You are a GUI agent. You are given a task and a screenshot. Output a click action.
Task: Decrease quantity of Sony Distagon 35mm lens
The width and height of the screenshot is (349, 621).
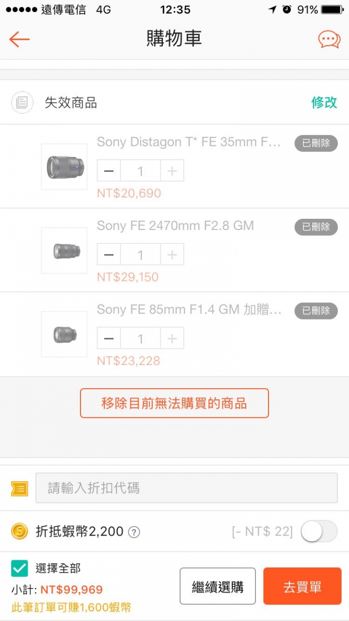[x=109, y=171]
